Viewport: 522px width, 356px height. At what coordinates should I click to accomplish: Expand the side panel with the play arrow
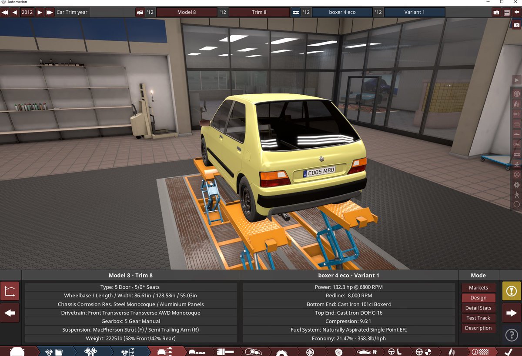point(516,80)
